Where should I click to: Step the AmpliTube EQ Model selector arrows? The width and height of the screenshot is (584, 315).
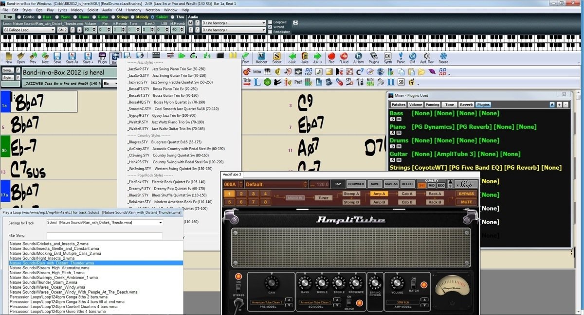point(337,302)
